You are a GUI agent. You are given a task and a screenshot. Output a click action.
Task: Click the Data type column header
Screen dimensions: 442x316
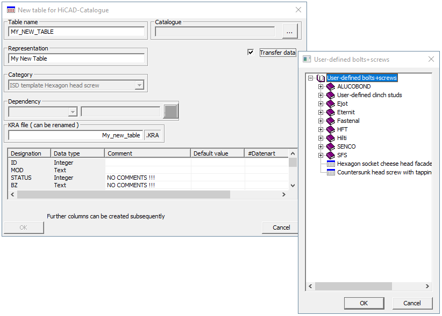pyautogui.click(x=77, y=153)
